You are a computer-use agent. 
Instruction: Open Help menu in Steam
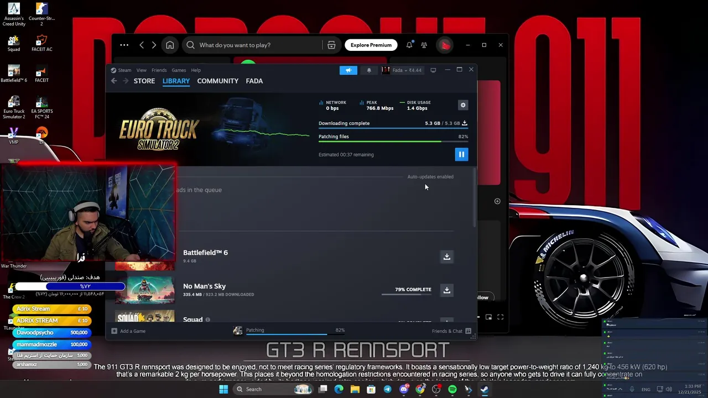[x=196, y=70]
